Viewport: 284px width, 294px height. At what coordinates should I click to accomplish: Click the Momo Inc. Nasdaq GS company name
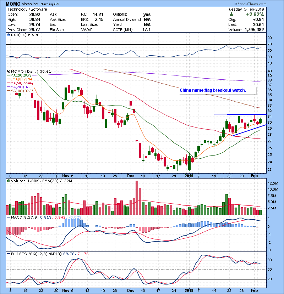40,4
